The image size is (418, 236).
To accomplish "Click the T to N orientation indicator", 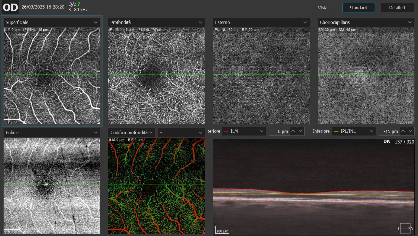I will tap(405, 228).
